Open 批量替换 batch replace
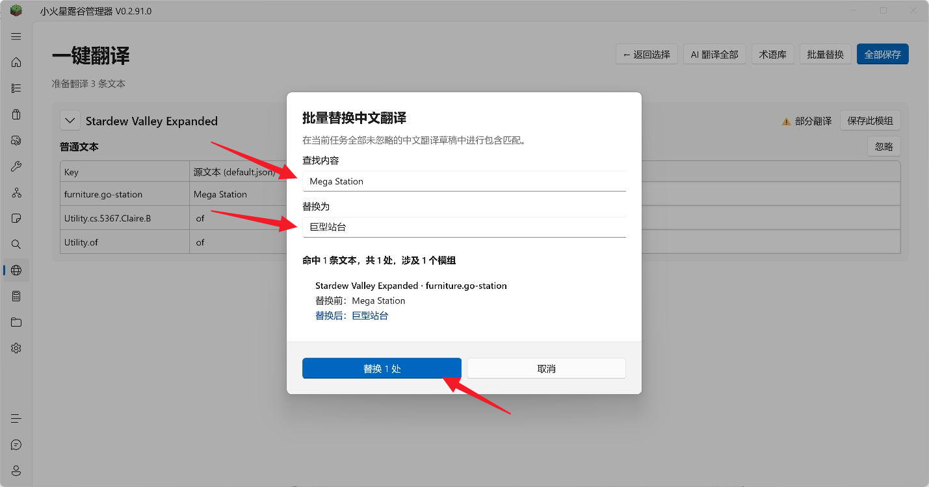Viewport: 929px width, 487px height. pyautogui.click(x=825, y=55)
